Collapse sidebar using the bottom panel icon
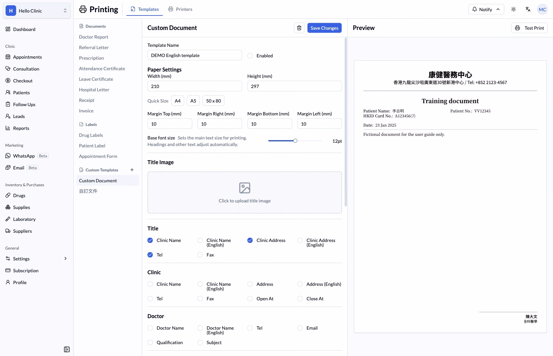Image resolution: width=553 pixels, height=356 pixels. (67, 349)
